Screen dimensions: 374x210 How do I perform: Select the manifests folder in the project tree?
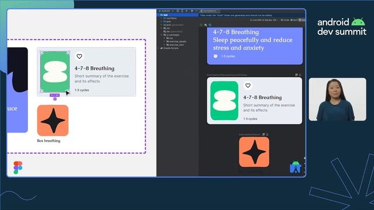[x=170, y=18]
